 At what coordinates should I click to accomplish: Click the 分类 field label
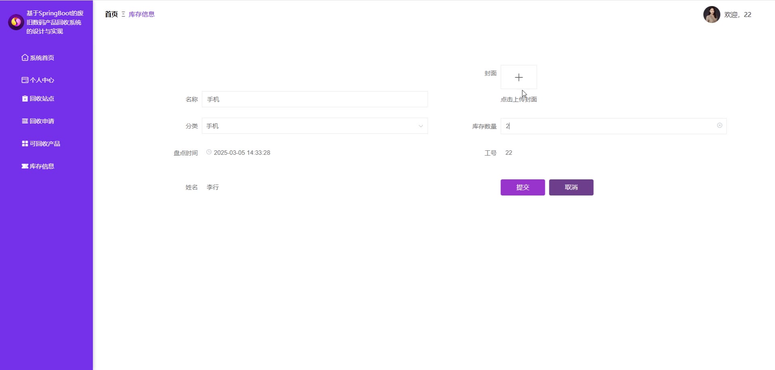[192, 126]
